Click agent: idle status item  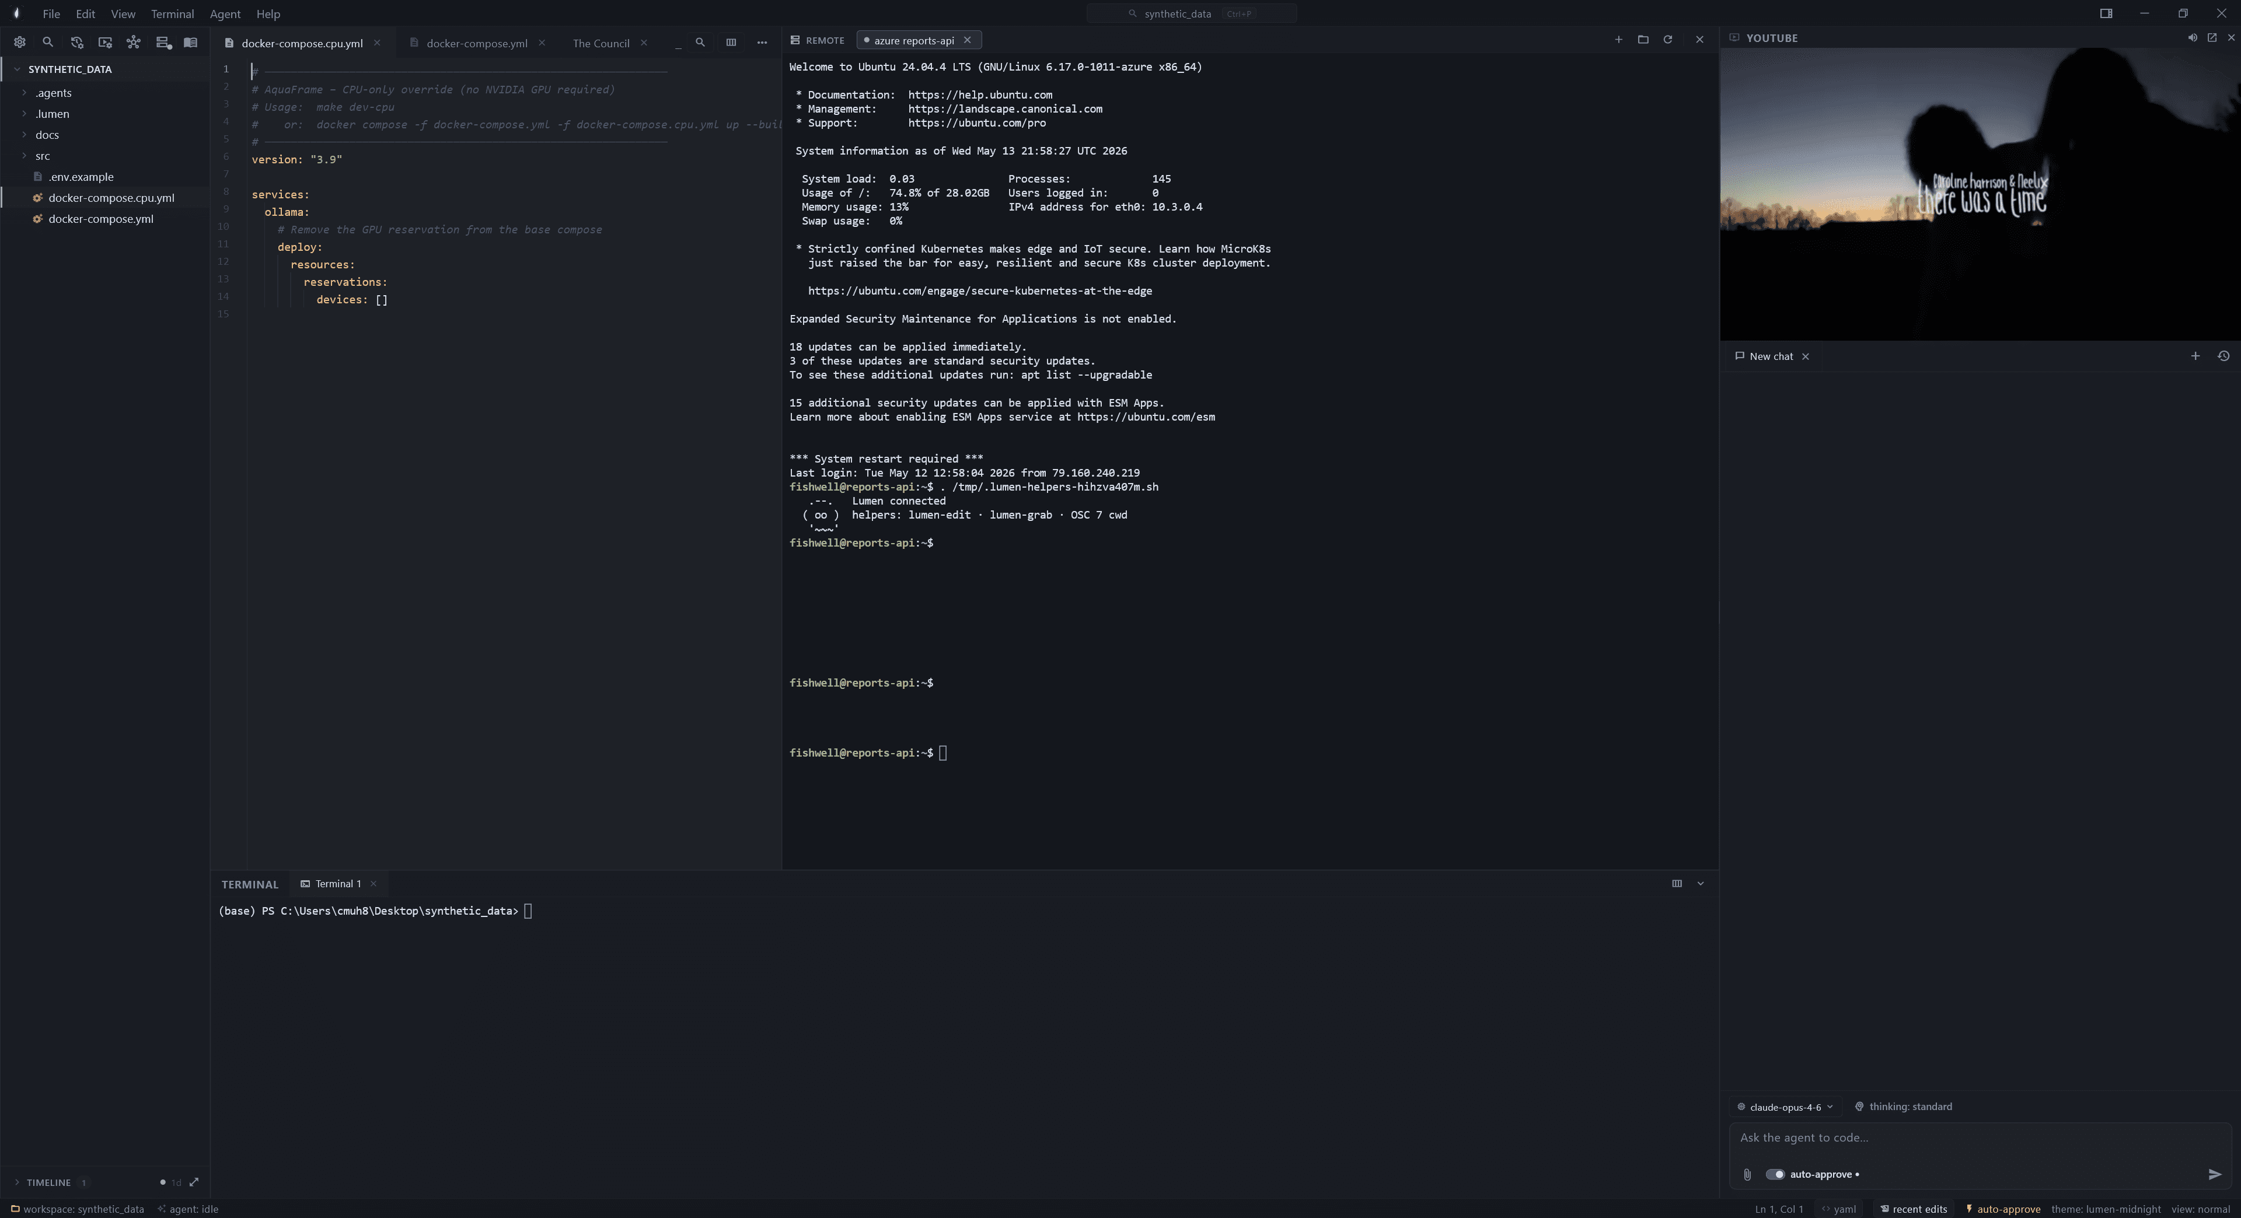[188, 1209]
